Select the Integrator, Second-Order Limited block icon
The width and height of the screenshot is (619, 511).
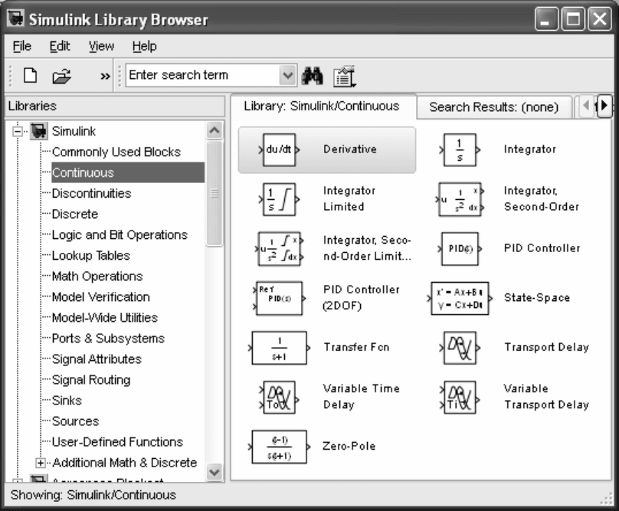tap(279, 248)
